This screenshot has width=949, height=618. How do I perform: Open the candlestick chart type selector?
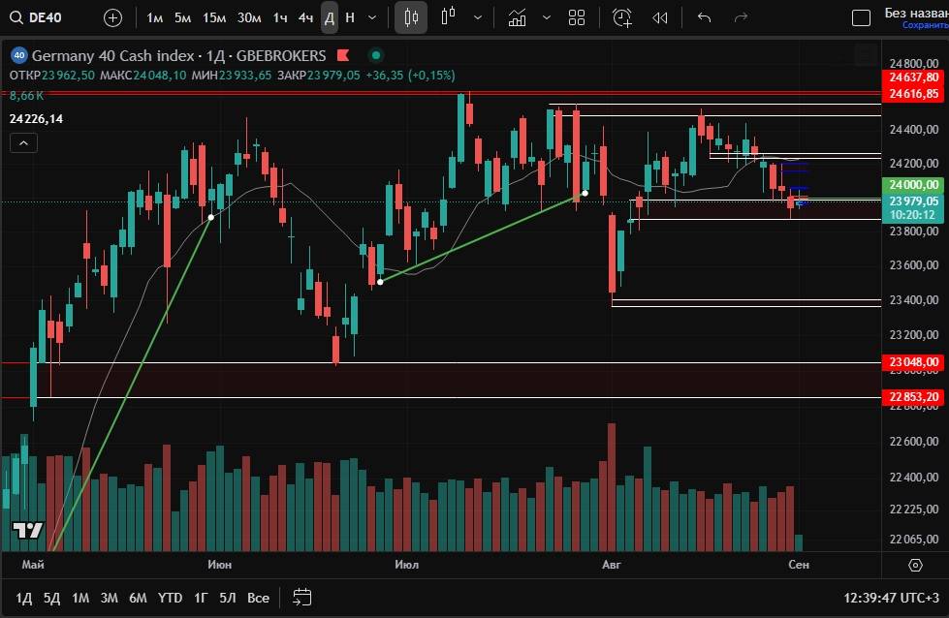coord(411,17)
